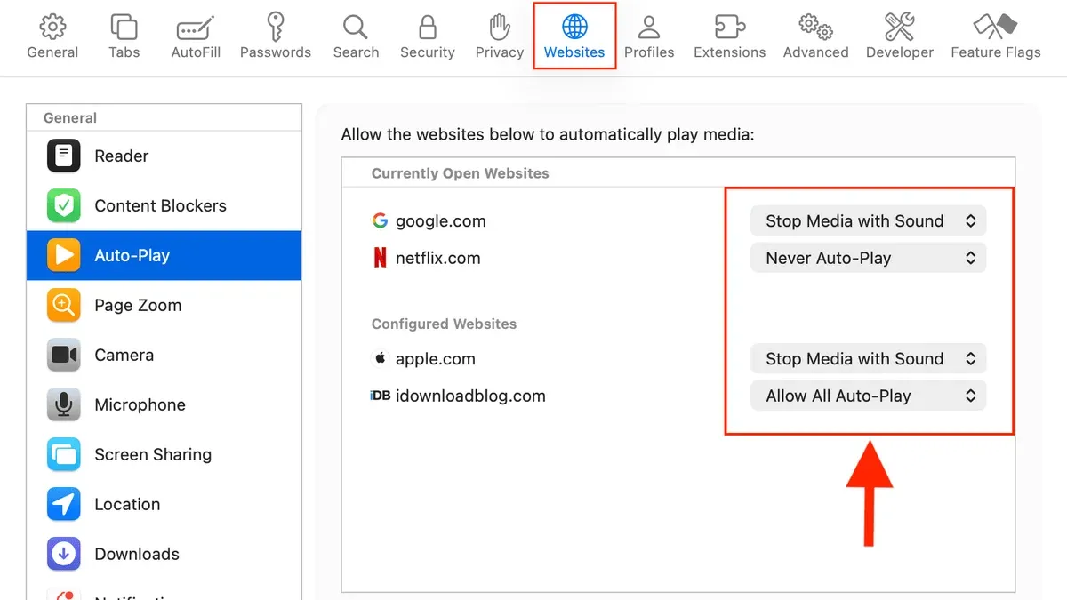
Task: Select the Reader label in sidebar
Action: pos(122,156)
